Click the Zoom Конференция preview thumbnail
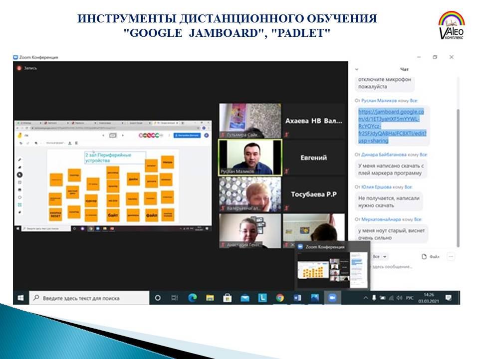 tap(333, 270)
